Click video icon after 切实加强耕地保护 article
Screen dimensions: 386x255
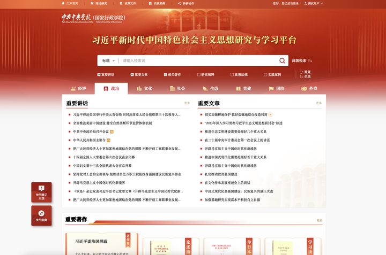click(x=270, y=114)
